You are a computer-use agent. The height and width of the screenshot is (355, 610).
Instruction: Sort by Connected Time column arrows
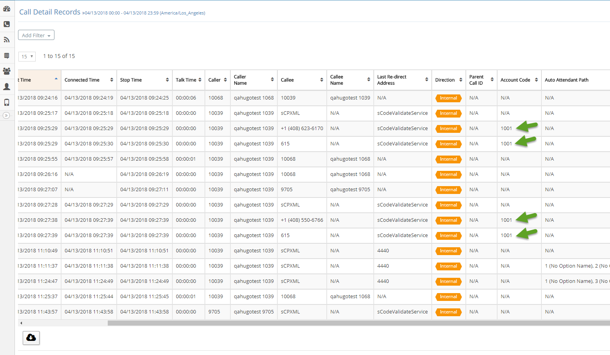click(112, 80)
